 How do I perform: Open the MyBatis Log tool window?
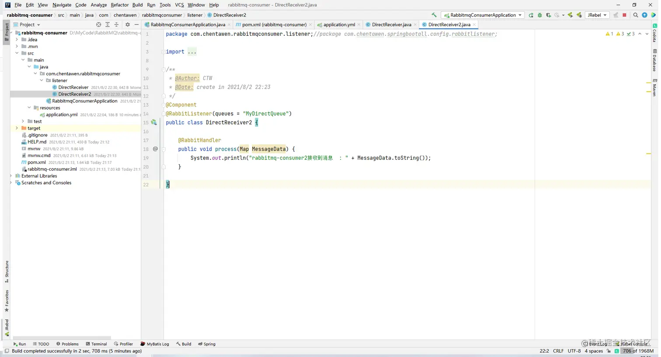tap(155, 344)
